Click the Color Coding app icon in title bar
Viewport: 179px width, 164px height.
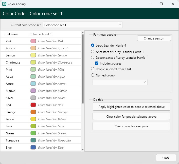tap(4, 4)
